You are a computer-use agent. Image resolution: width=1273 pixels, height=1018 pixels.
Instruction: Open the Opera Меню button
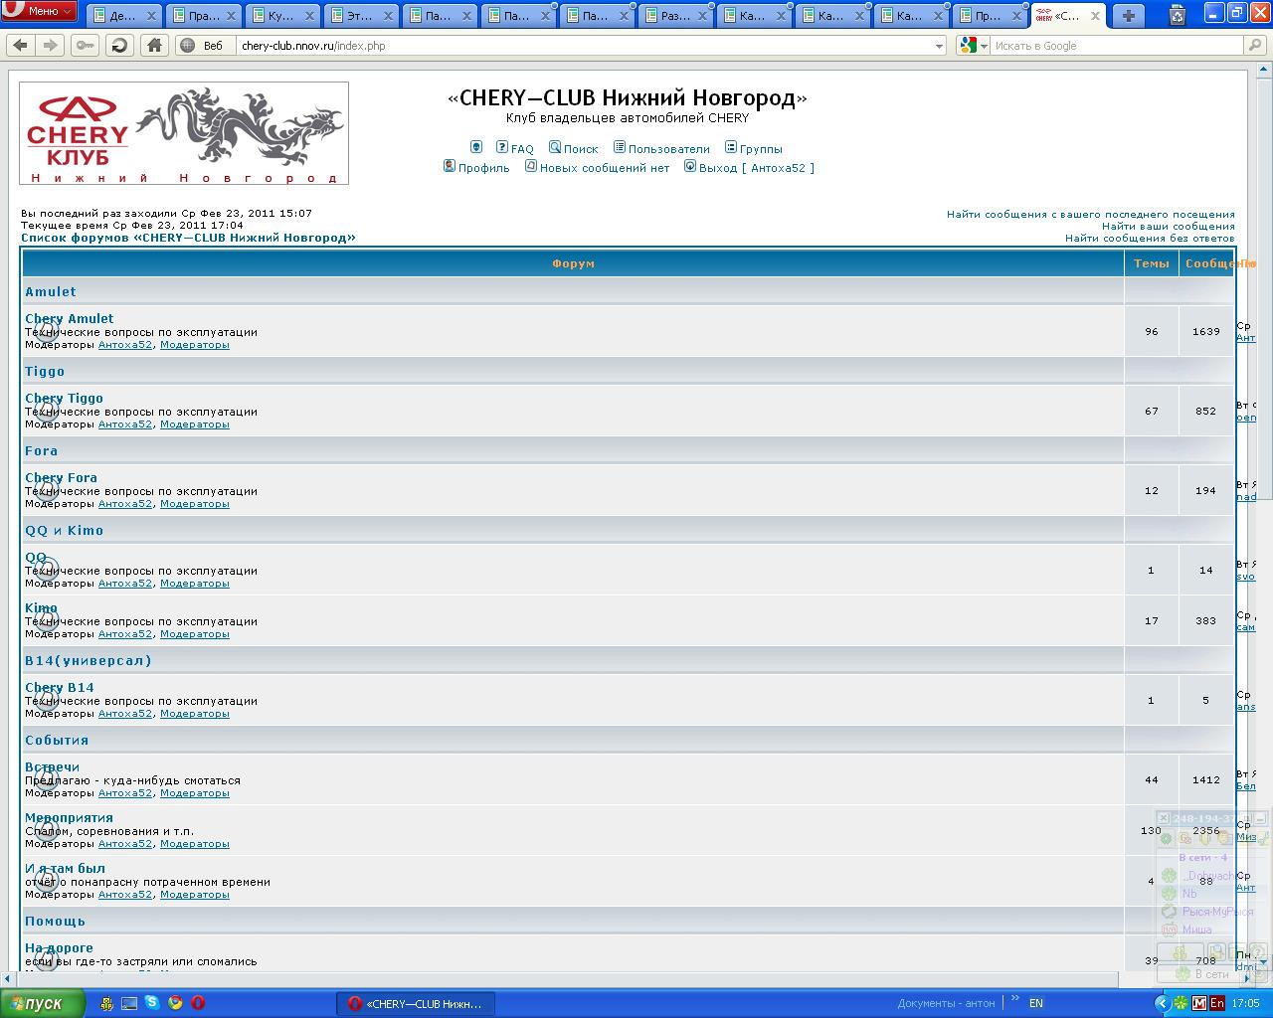coord(40,11)
